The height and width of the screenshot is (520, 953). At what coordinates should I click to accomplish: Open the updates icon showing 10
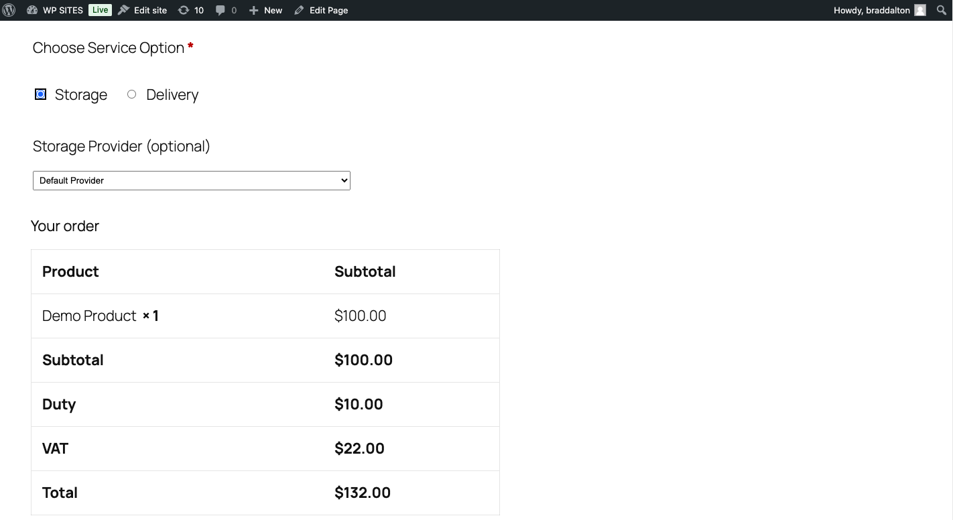point(183,10)
